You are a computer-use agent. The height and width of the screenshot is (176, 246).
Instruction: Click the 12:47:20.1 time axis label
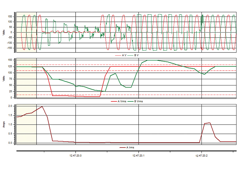139,156
